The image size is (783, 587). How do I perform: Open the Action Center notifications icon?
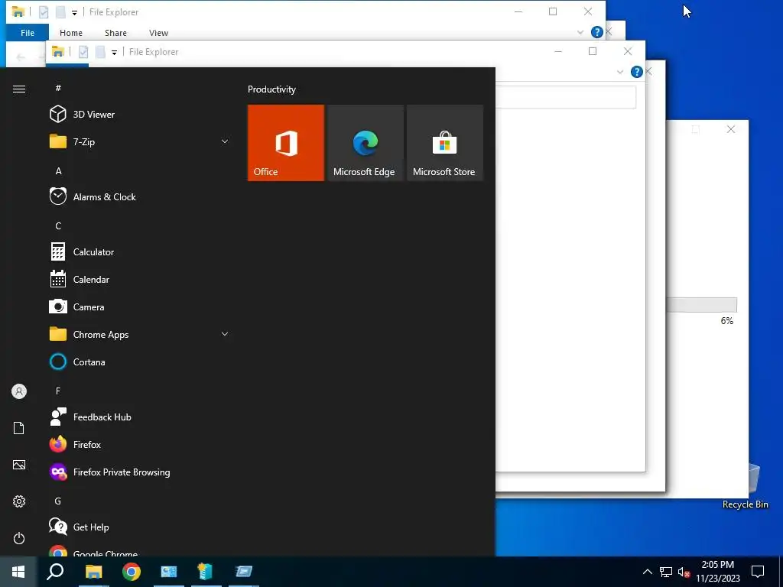pos(758,572)
